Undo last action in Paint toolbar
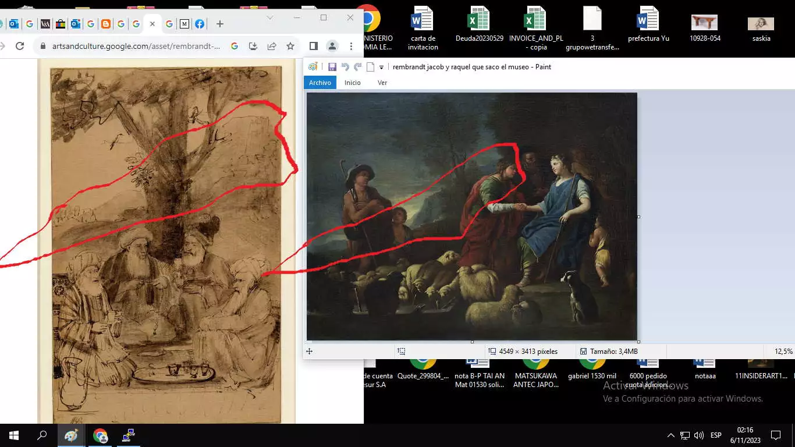The height and width of the screenshot is (447, 795). click(x=345, y=67)
